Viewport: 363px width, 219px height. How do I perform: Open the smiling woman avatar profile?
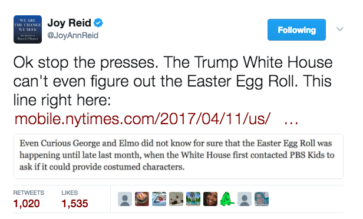click(210, 199)
